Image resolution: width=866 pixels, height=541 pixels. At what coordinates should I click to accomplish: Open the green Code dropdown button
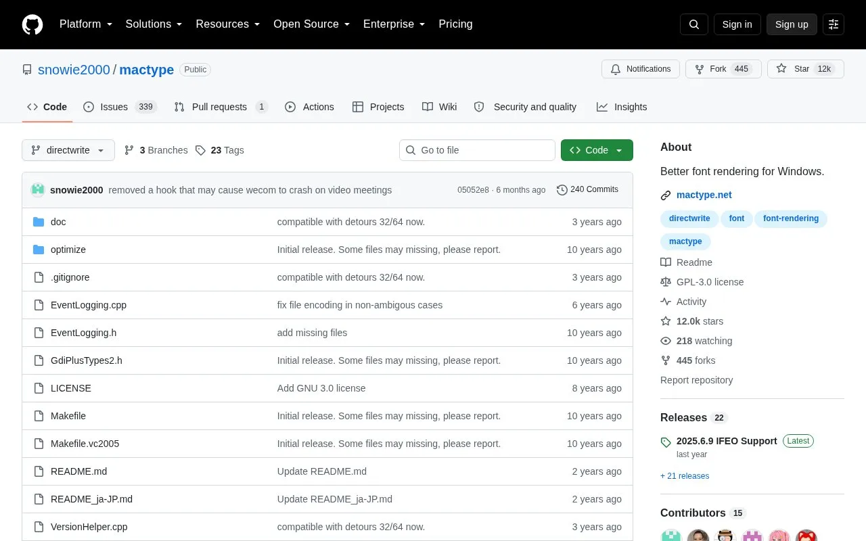pyautogui.click(x=597, y=150)
